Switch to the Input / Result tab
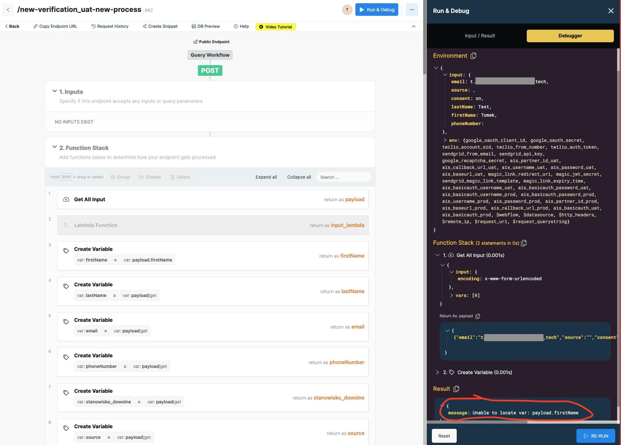This screenshot has height=445, width=621. [x=480, y=36]
